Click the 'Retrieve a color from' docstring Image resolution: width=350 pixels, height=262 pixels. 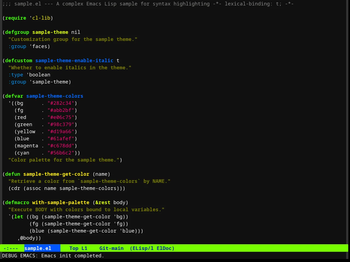pos(89,181)
